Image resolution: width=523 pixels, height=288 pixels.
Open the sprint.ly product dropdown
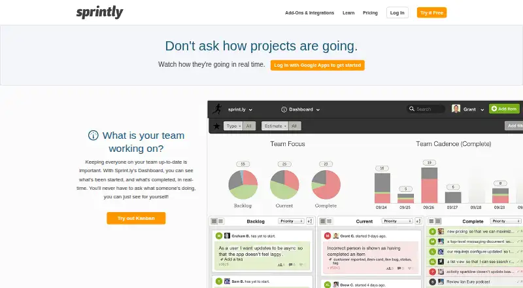click(240, 109)
